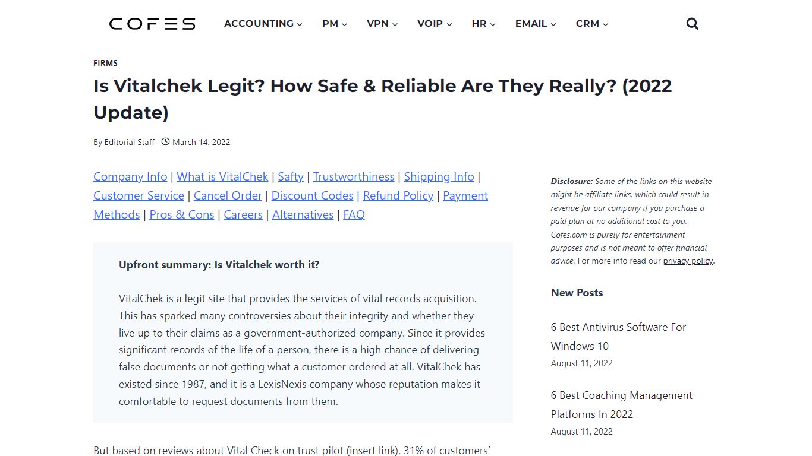Open the VPN dropdown menu

[382, 24]
